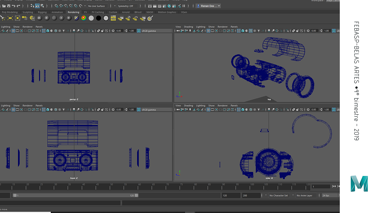Click the time range slider bar
The image size is (378, 213).
(76, 195)
